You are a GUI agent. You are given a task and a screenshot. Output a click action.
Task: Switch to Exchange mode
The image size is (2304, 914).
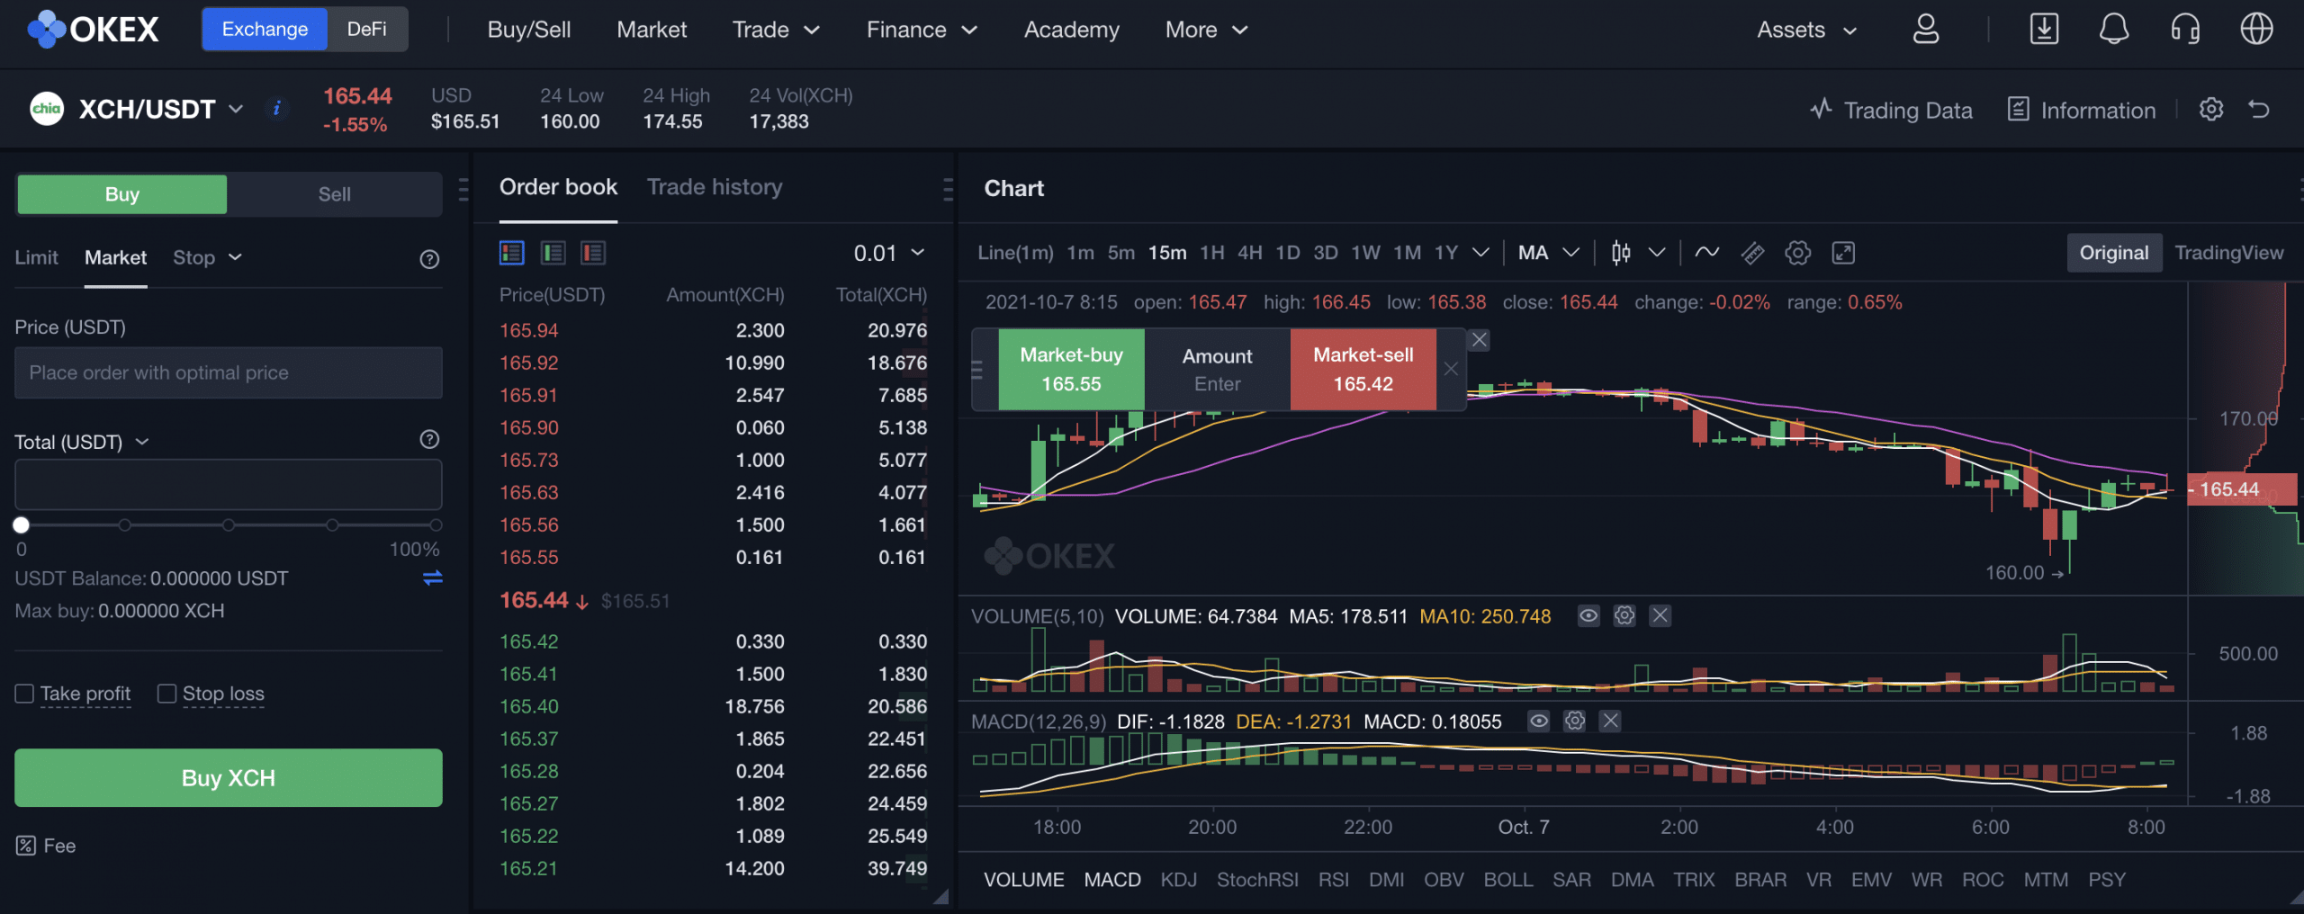265,29
